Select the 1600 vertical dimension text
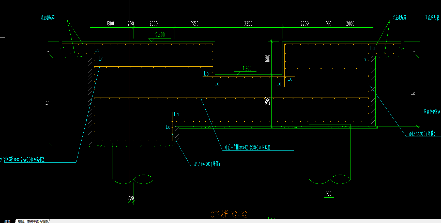441x223 pixels. click(x=268, y=58)
